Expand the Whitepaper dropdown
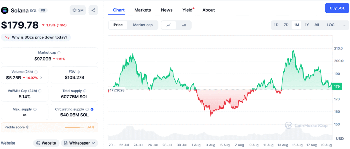 click(x=79, y=143)
